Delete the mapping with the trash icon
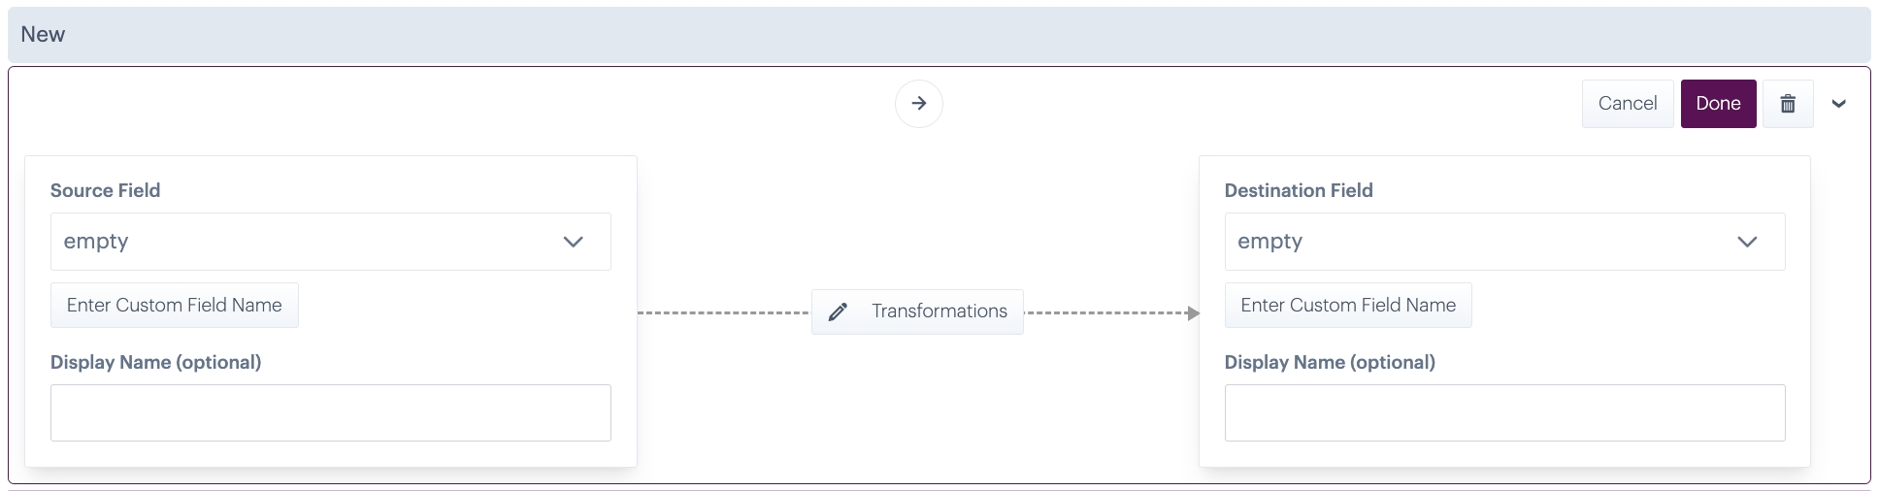This screenshot has width=1879, height=491. tap(1788, 104)
